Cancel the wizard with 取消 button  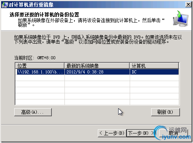tap(173, 133)
